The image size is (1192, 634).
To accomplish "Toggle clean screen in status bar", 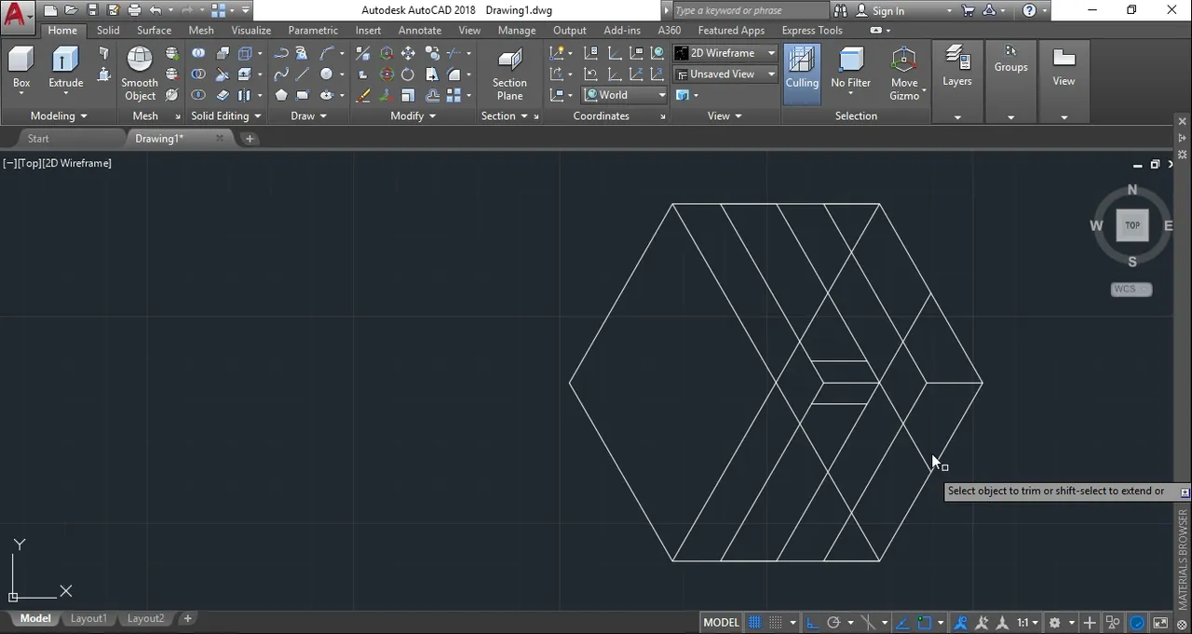I will point(1160,622).
